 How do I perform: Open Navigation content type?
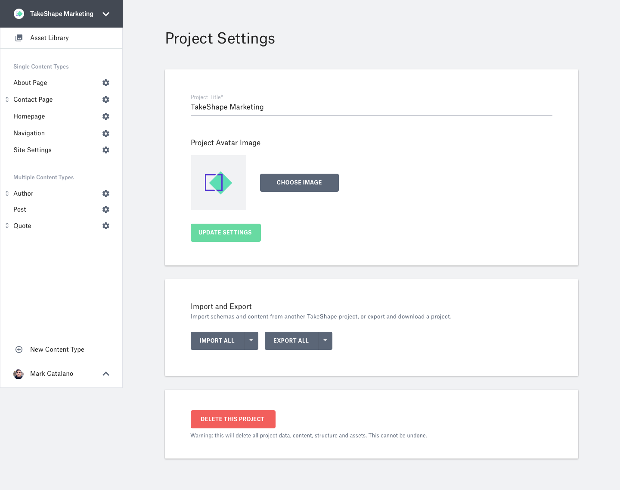tap(29, 133)
